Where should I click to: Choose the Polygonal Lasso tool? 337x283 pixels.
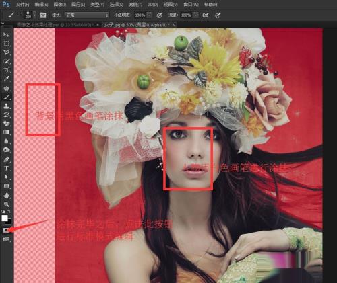pyautogui.click(x=6, y=52)
